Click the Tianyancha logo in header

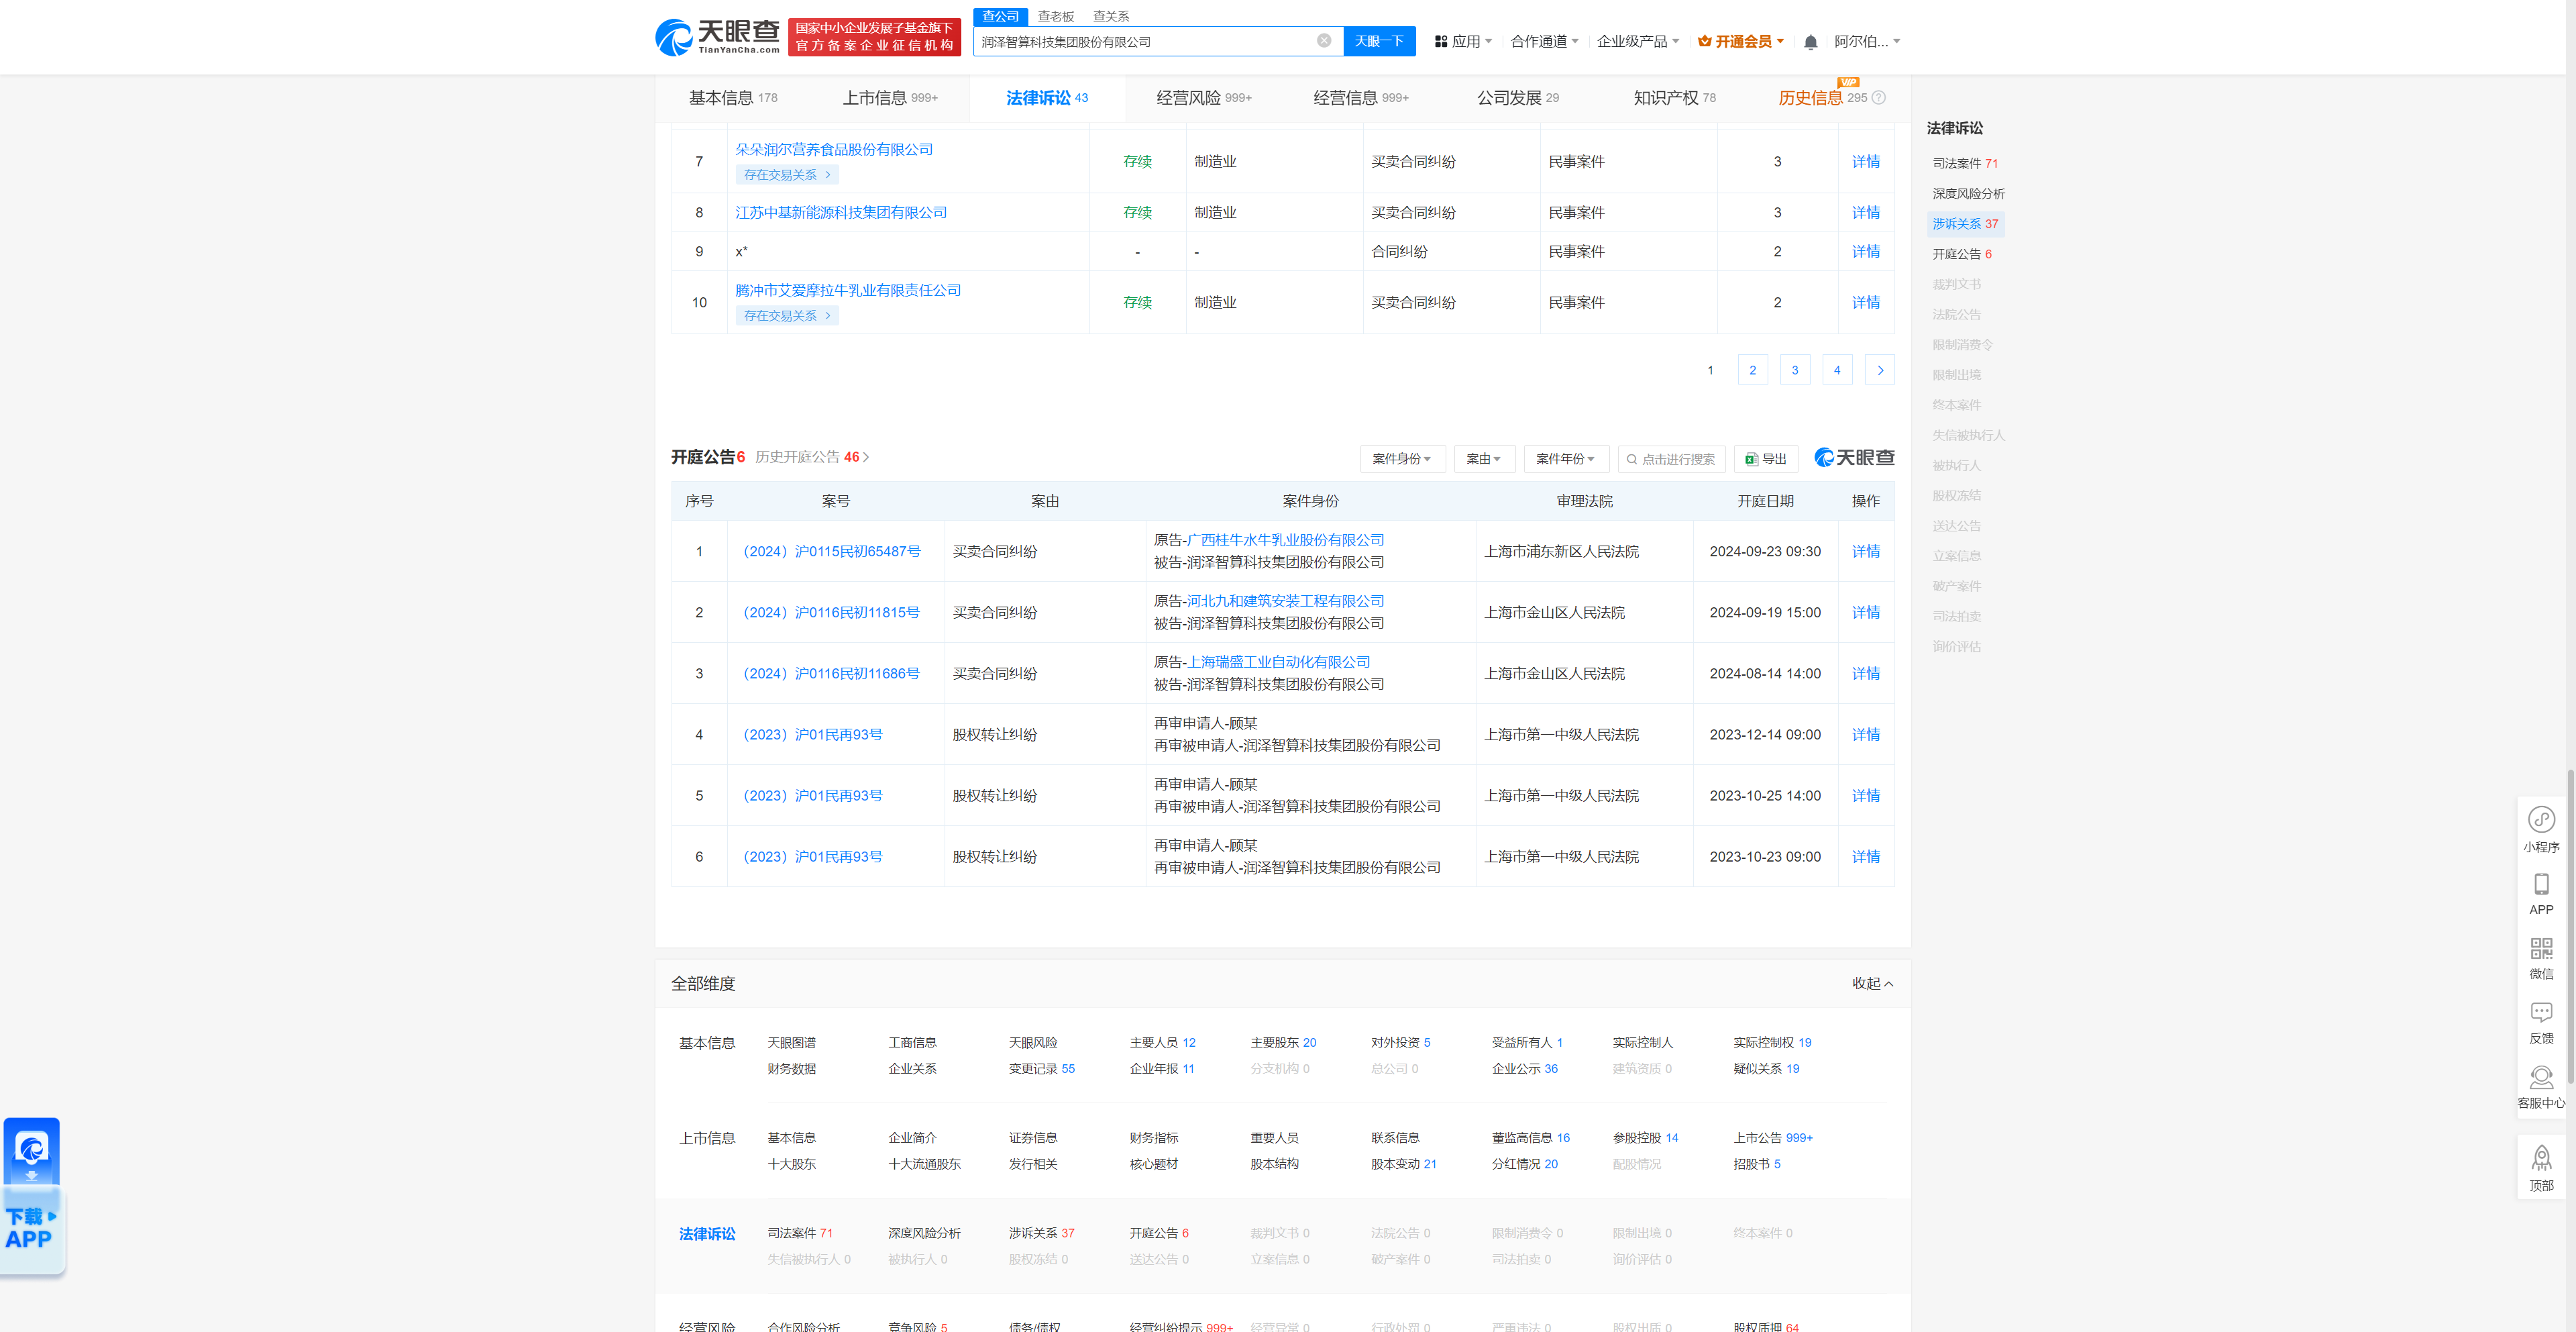[717, 37]
